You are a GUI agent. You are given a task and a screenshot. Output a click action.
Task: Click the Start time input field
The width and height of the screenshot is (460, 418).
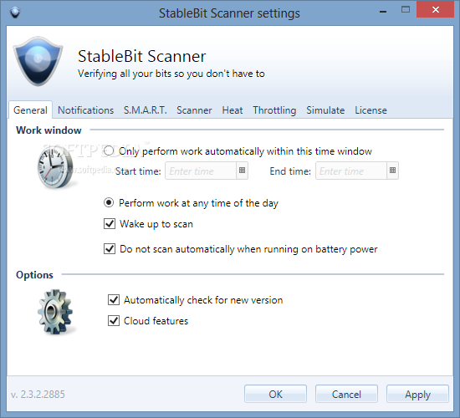click(x=201, y=171)
